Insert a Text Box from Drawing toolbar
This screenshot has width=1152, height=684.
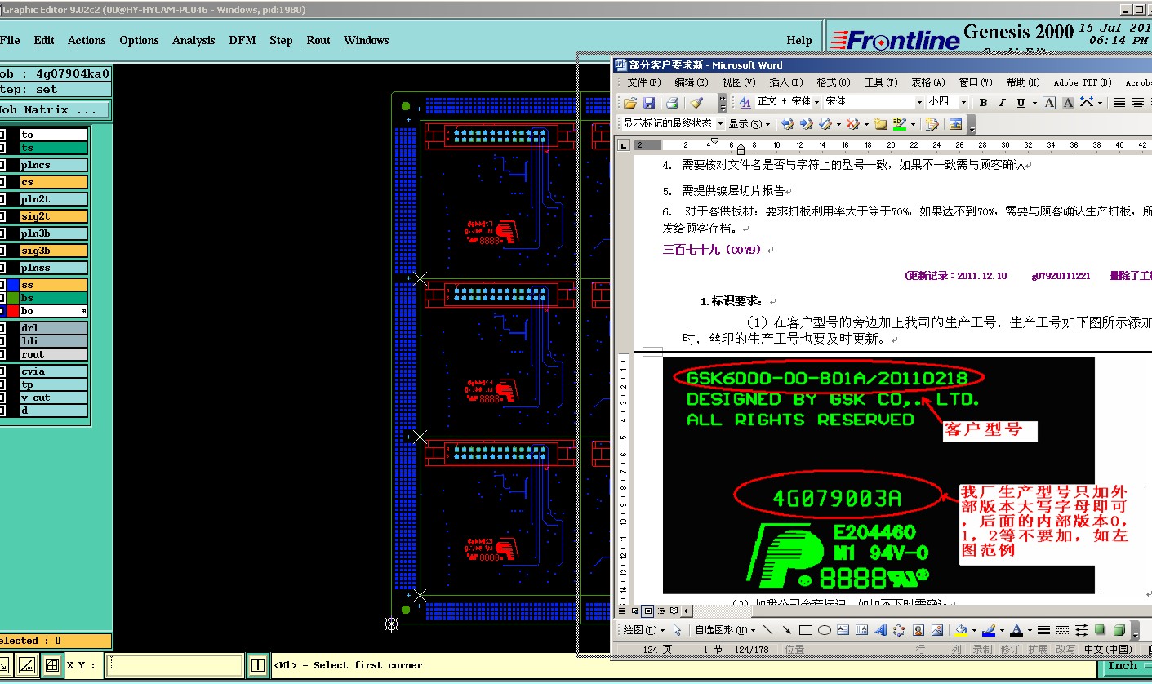coord(843,630)
